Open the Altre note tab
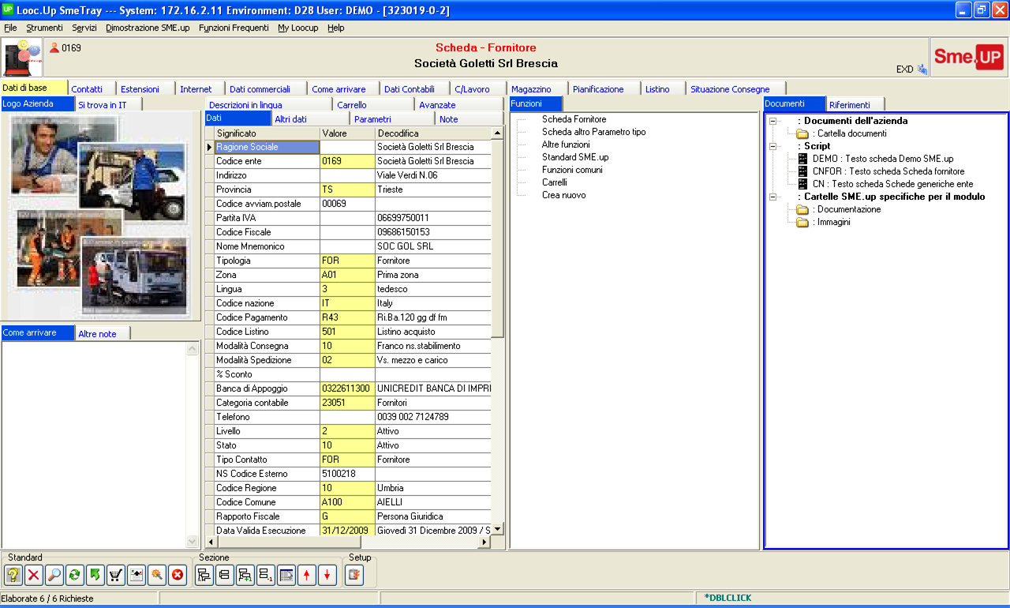 pyautogui.click(x=103, y=334)
